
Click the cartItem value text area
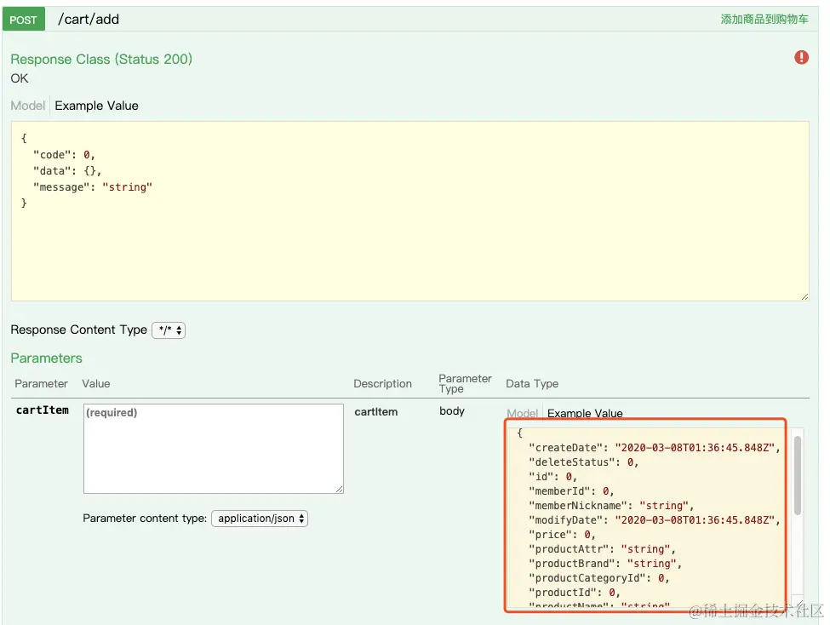pyautogui.click(x=214, y=449)
